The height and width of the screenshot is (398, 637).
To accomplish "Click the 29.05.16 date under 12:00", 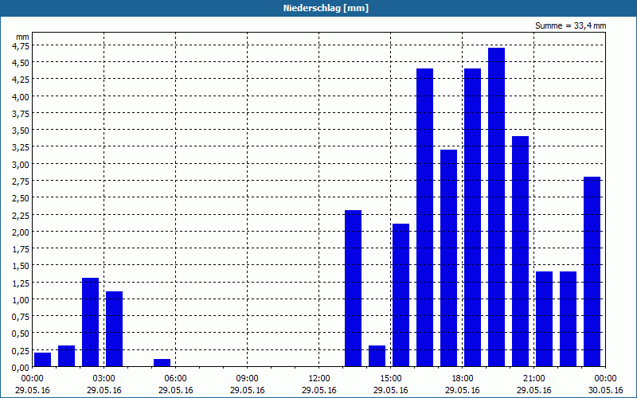I will click(319, 390).
